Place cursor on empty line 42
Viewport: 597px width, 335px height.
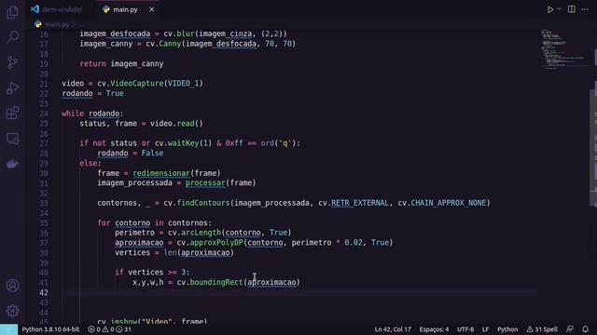[x=300, y=292]
